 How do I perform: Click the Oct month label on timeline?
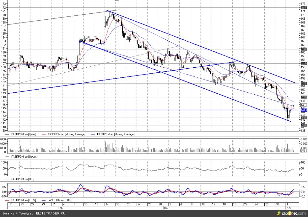click(166, 208)
